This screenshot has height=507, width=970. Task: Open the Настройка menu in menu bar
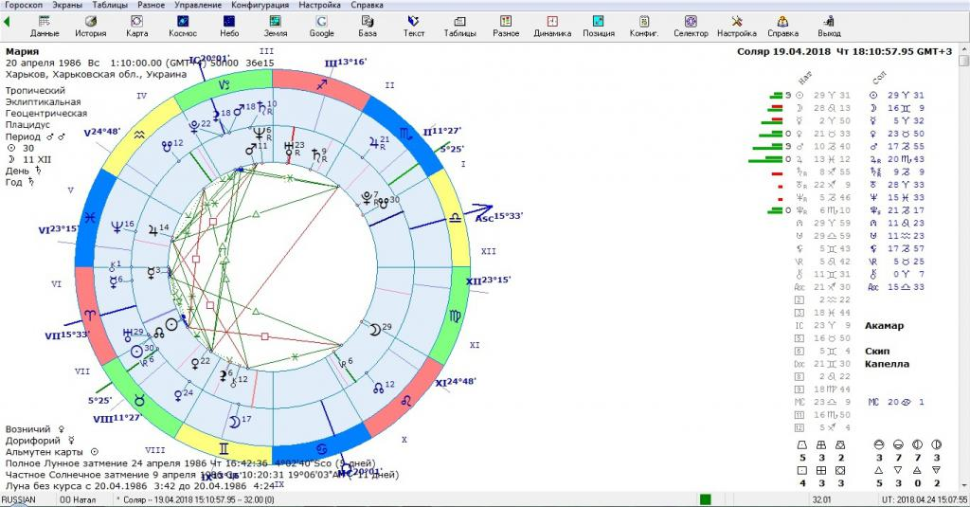(x=319, y=5)
